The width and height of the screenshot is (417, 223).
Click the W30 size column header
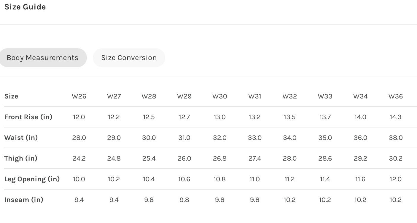pos(219,96)
